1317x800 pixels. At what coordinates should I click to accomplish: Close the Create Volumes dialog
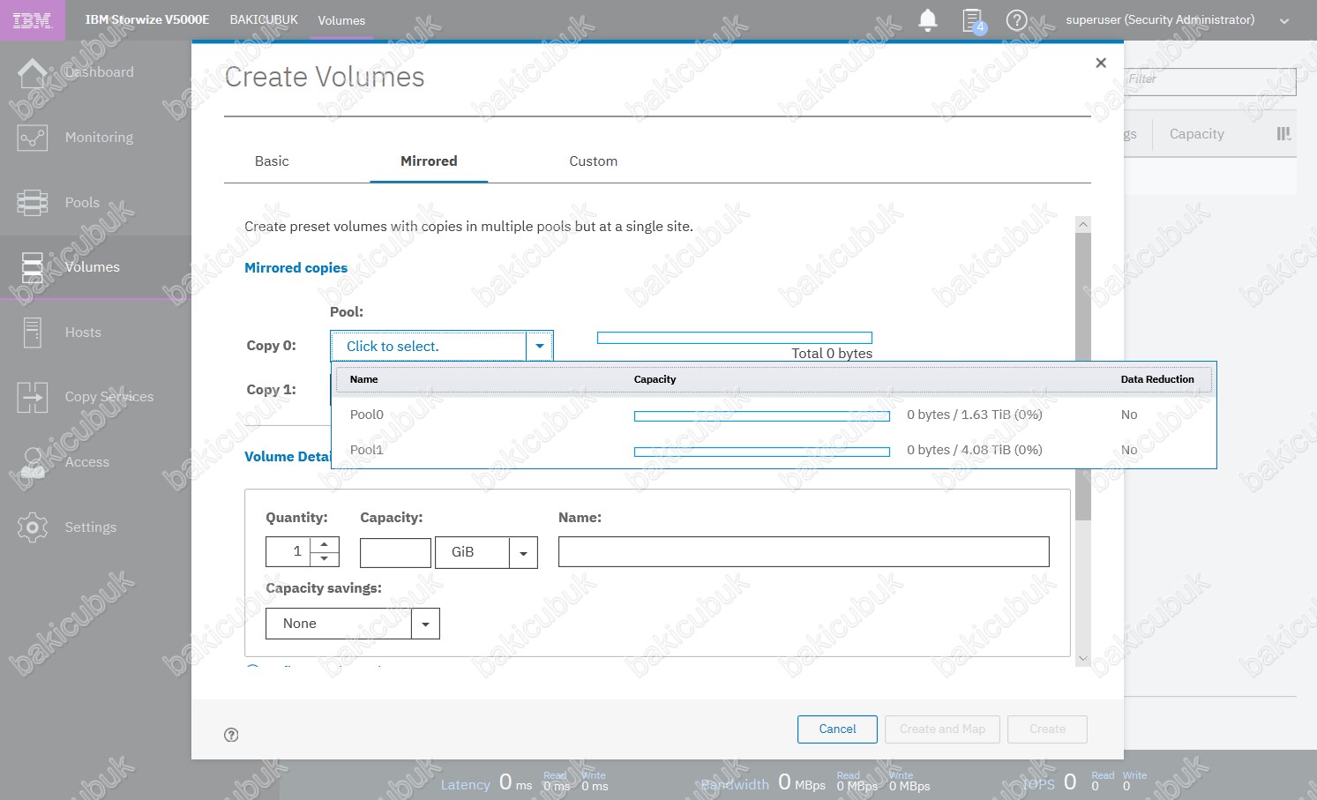coord(1101,63)
